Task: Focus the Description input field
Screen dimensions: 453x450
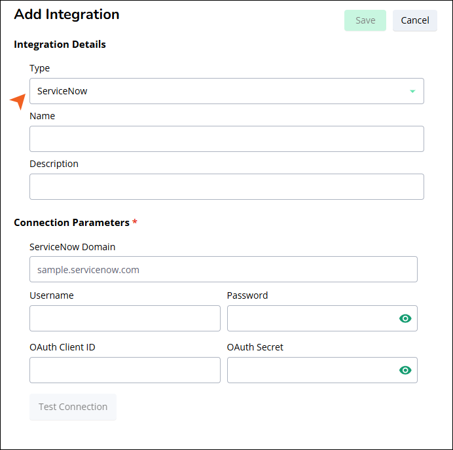Action: (226, 187)
